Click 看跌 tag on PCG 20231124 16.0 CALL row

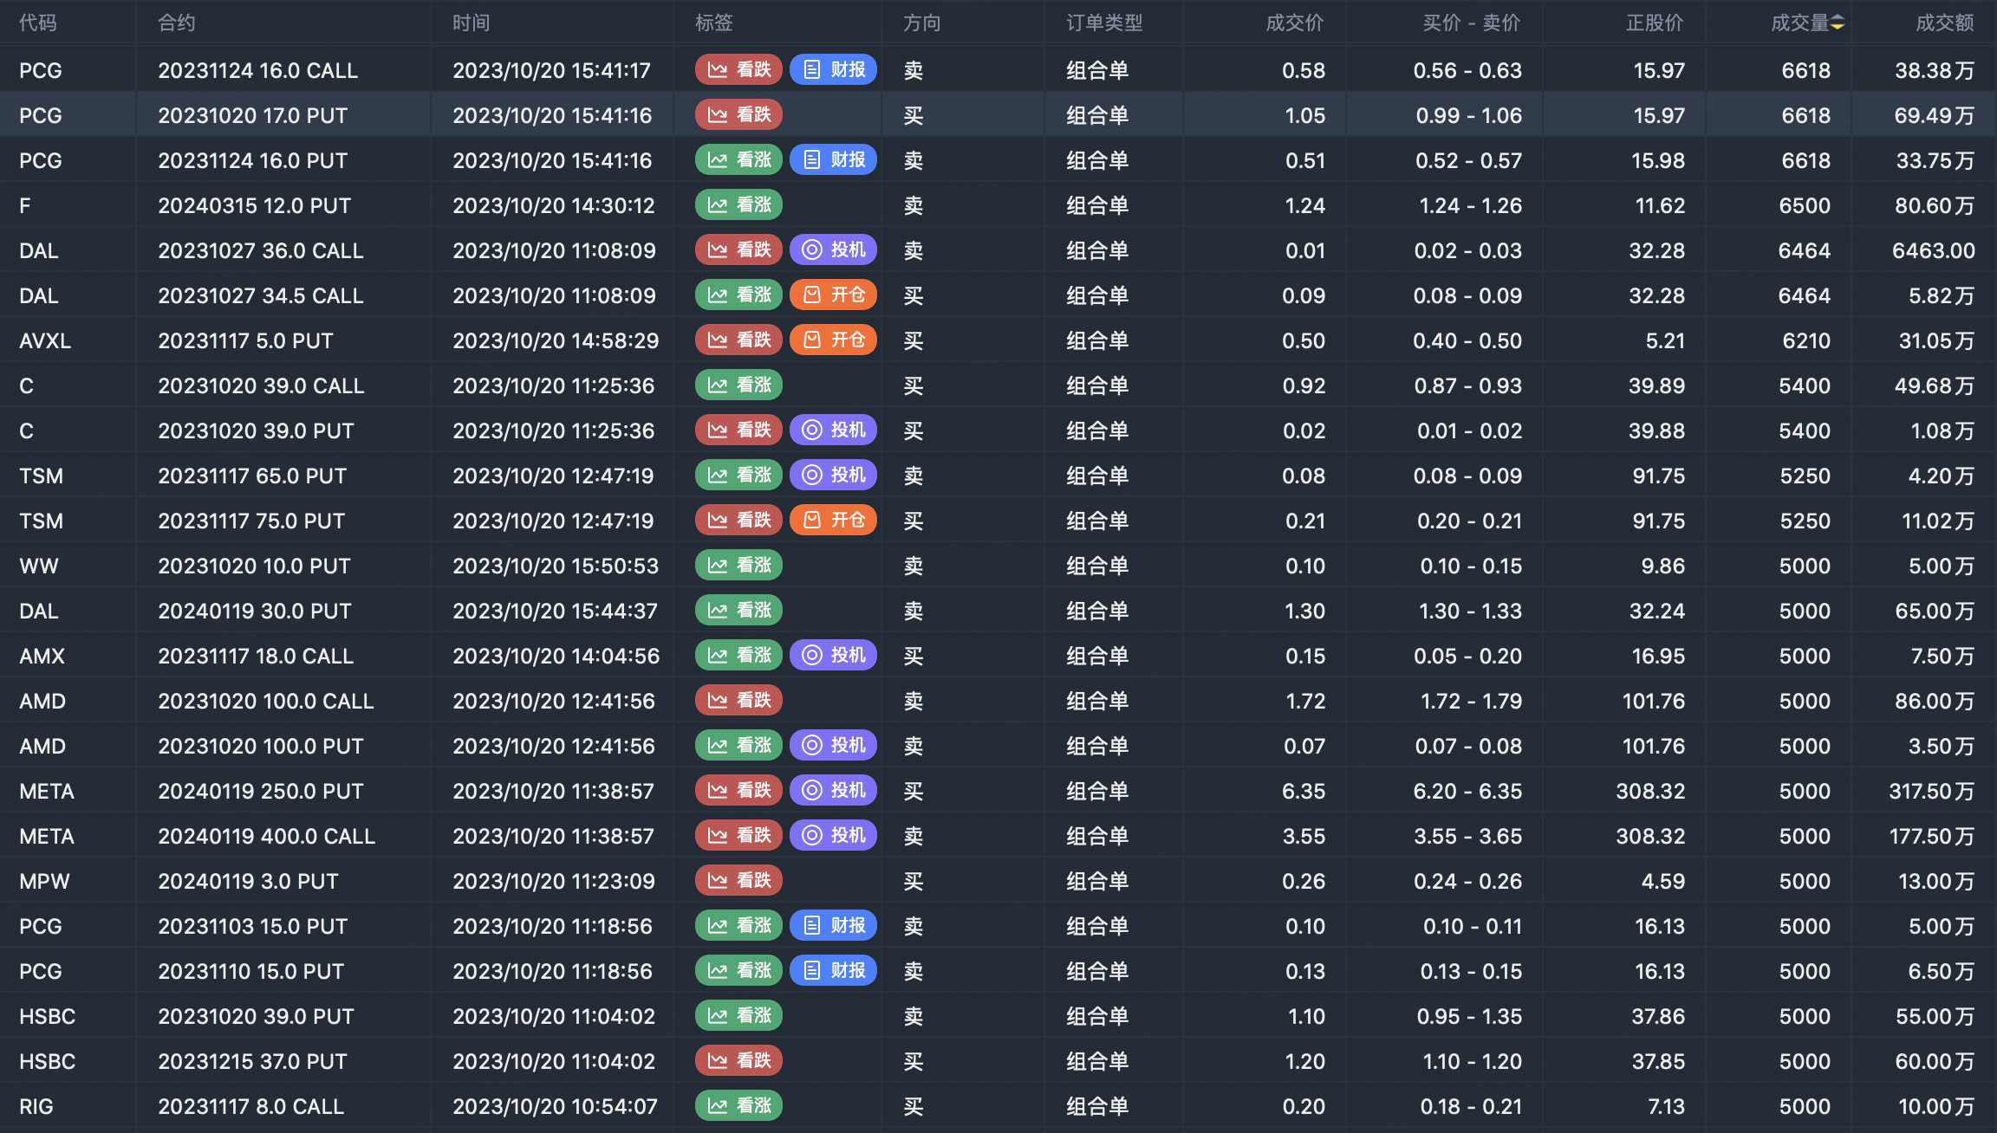click(x=738, y=70)
